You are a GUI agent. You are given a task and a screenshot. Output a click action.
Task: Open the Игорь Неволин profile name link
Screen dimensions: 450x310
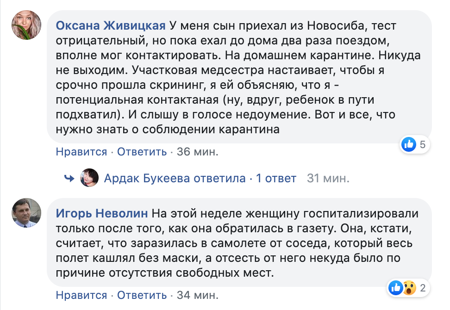[102, 213]
